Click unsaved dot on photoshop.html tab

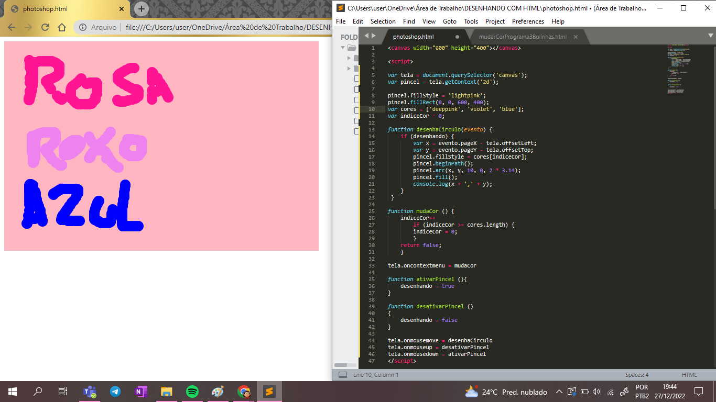point(457,37)
